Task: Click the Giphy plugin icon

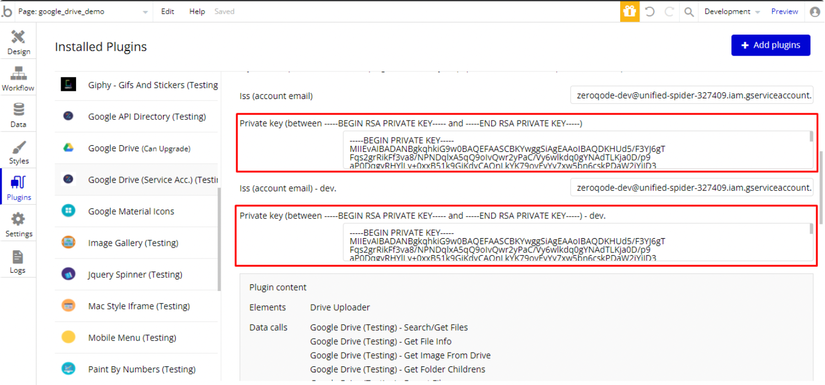Action: (68, 84)
